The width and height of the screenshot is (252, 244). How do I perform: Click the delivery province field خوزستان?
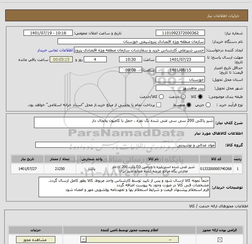[x=180, y=80]
